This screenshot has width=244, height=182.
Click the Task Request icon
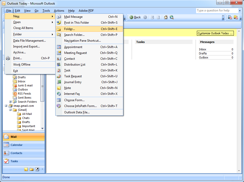tap(59, 76)
